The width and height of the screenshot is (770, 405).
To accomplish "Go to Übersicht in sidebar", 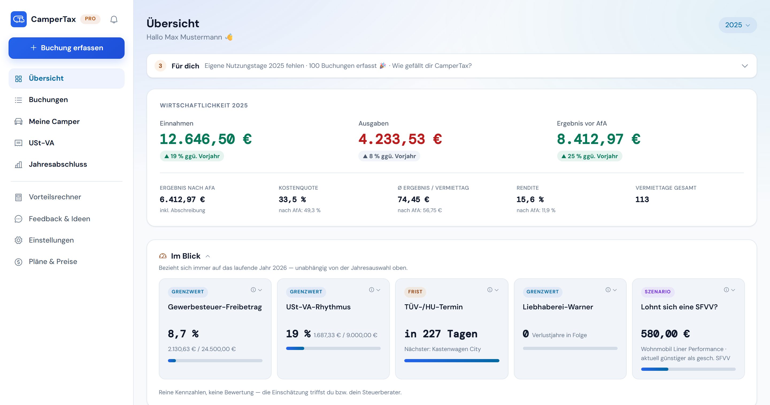I will point(66,79).
